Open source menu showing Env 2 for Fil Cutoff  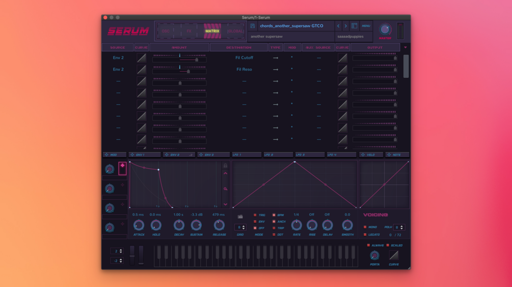click(x=118, y=57)
